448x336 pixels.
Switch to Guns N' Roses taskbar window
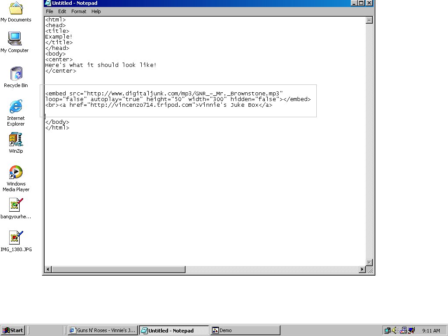click(x=103, y=330)
